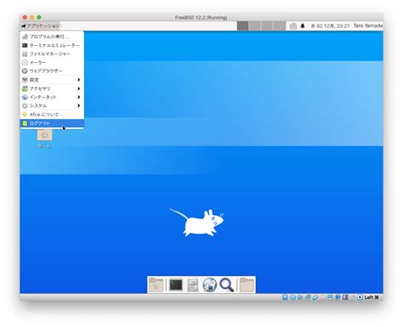Switch to the second workspace in the pager

coord(255,25)
